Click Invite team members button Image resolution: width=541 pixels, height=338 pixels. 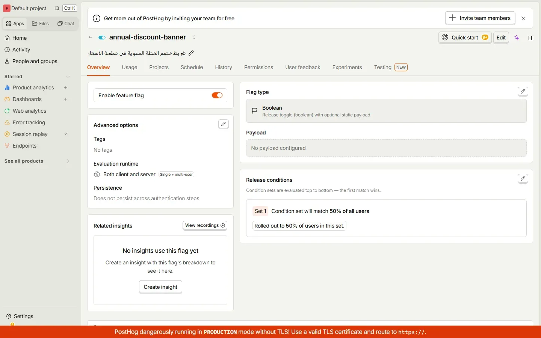click(x=480, y=18)
